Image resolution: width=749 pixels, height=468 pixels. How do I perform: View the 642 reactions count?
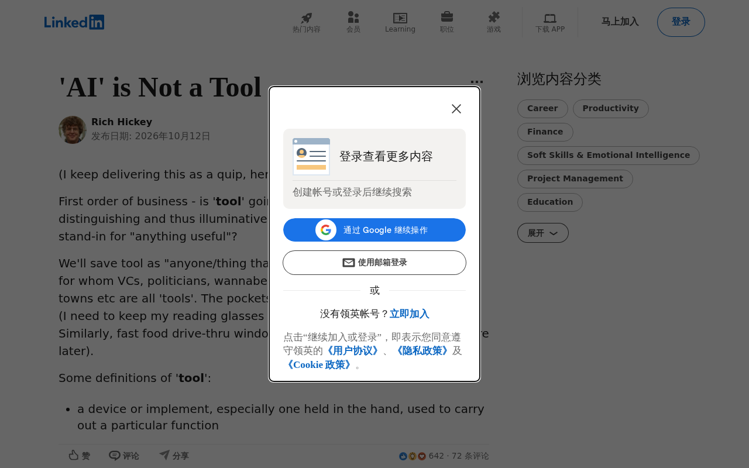click(x=421, y=456)
